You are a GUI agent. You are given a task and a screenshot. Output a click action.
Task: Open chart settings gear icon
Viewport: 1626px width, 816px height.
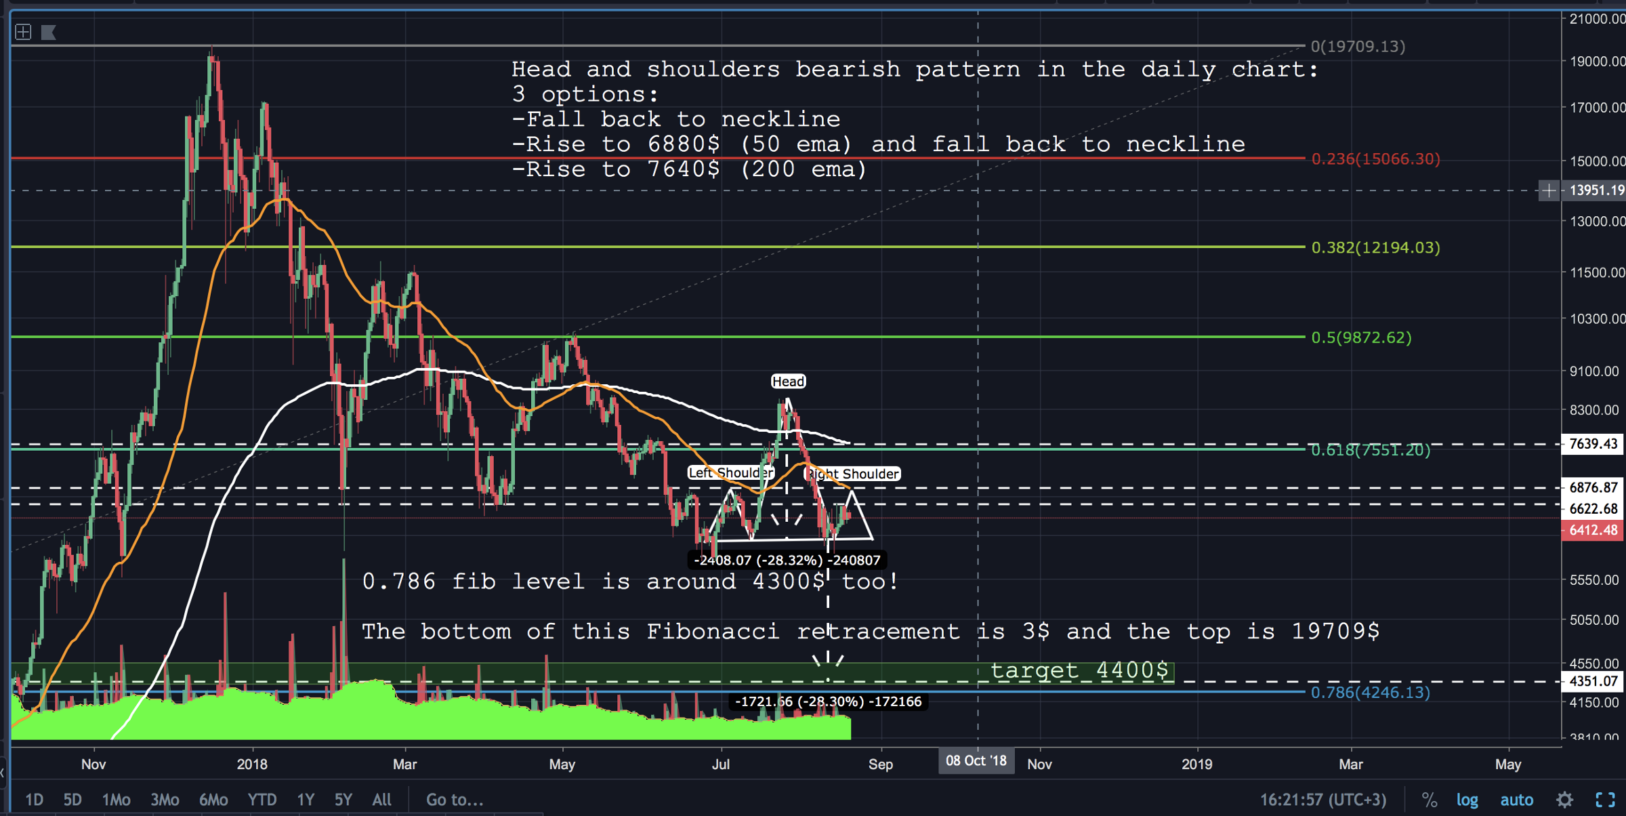(1564, 800)
